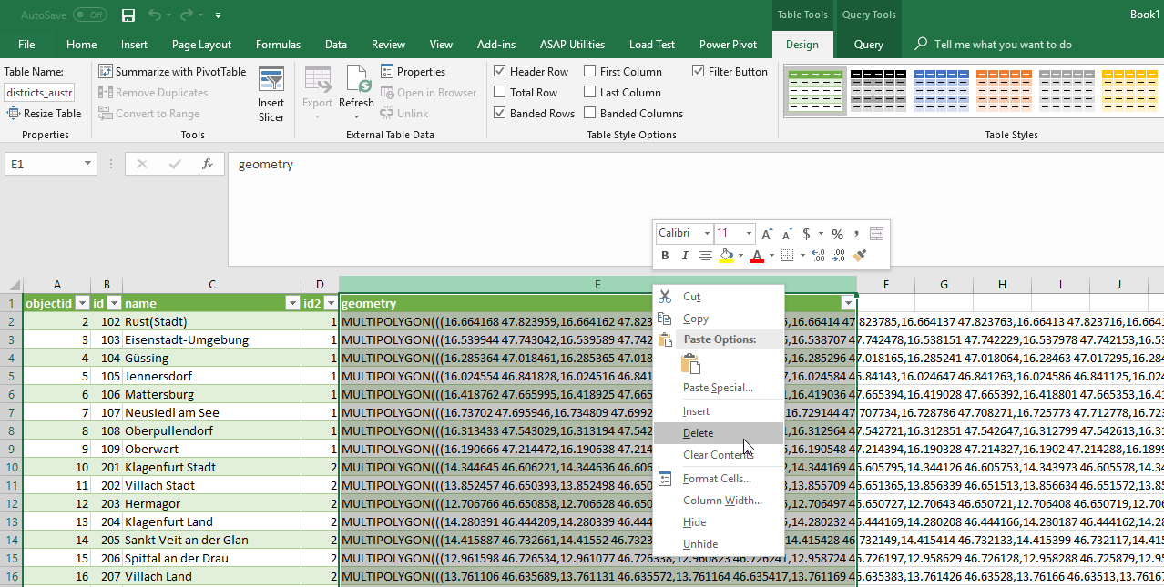Apply accounting dollar format
Screen dimensions: 1164x587
pyautogui.click(x=807, y=234)
